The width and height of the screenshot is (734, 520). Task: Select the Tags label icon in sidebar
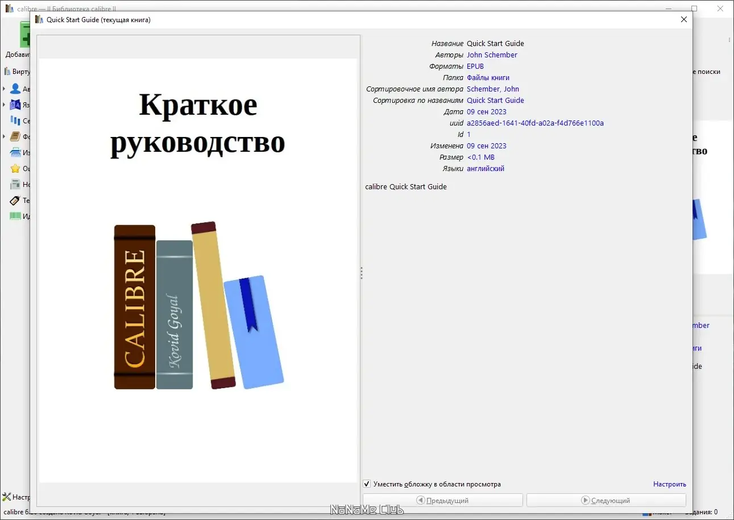[15, 200]
